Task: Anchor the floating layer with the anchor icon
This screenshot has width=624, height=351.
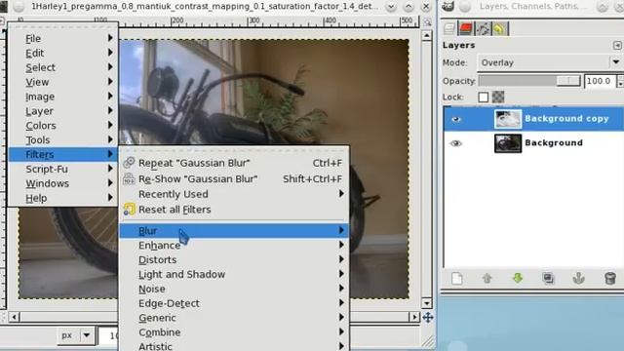Action: click(x=578, y=278)
